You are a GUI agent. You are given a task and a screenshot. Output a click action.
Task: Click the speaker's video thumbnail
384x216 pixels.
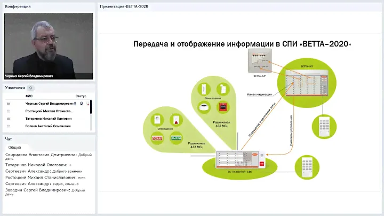point(49,46)
